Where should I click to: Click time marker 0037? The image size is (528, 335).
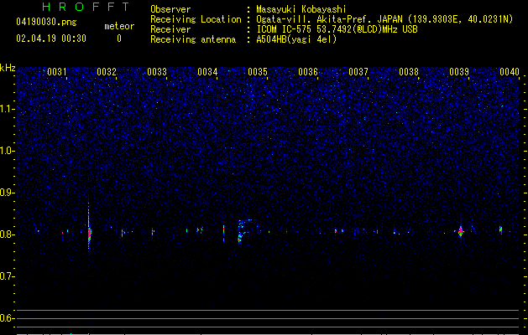tap(358, 72)
